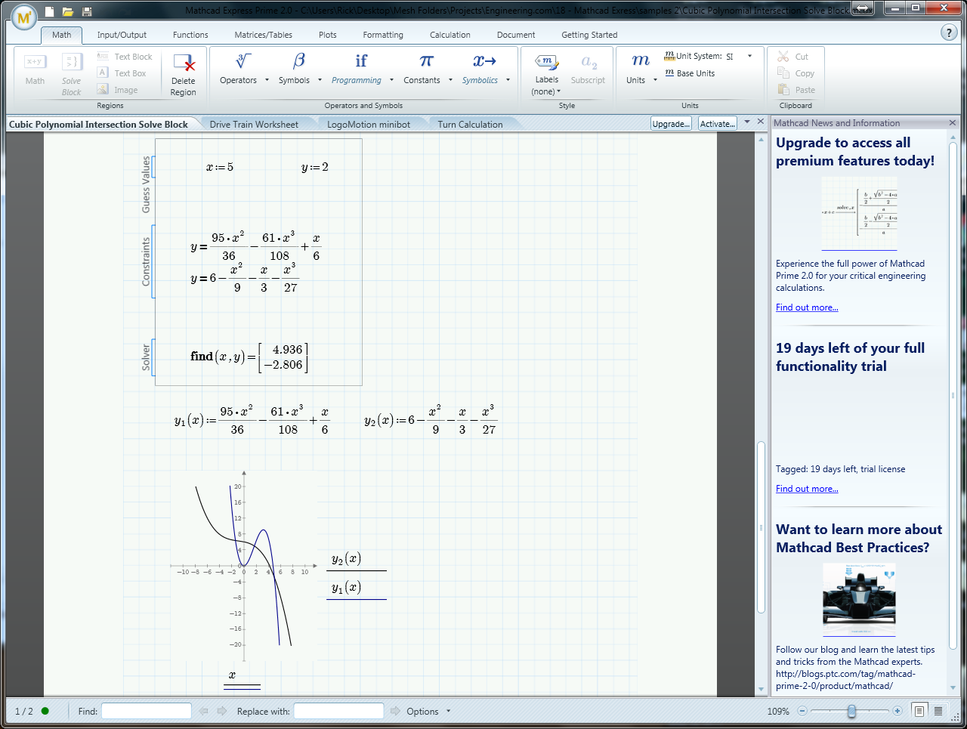Create a new worksheet from the title bar

[50, 11]
